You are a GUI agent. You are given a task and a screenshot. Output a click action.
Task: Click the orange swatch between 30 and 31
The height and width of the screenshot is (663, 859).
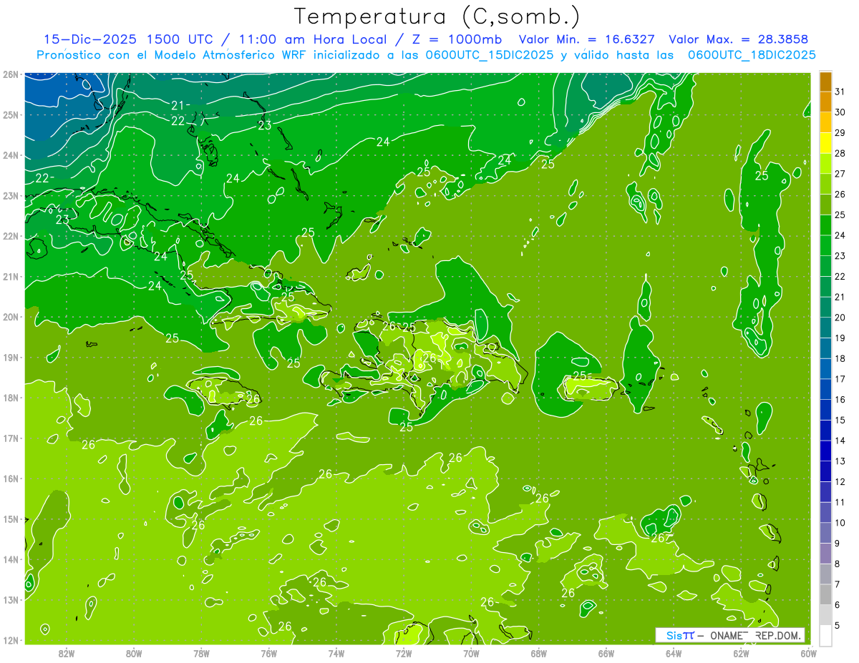[825, 102]
